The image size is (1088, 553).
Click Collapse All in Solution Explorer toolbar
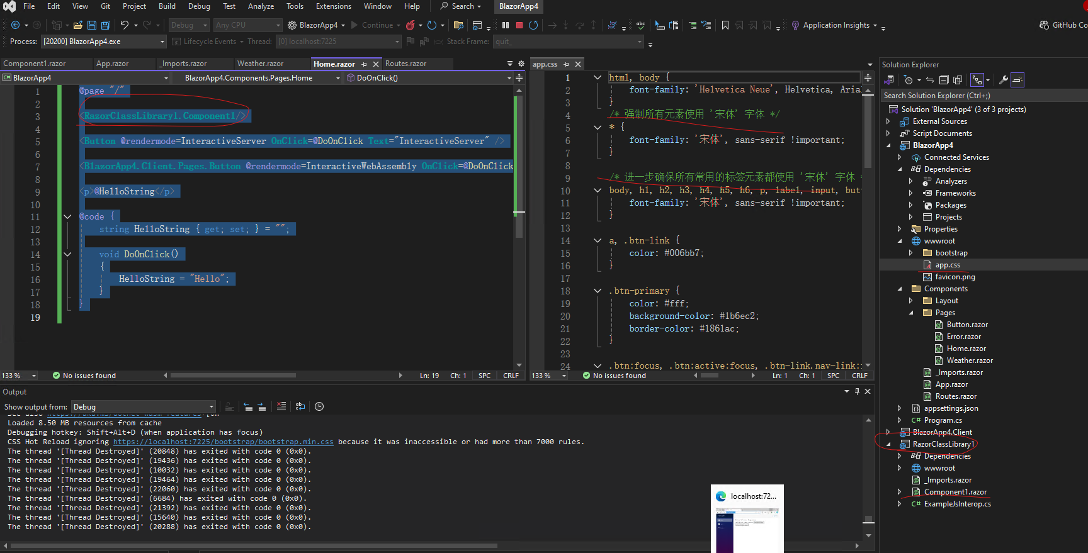[944, 80]
